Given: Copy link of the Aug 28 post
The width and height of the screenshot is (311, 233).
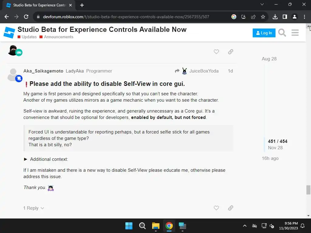Looking at the screenshot, I should [231, 52].
